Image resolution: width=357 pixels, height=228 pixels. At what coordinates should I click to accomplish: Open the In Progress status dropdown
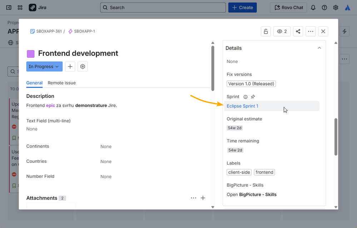(x=44, y=67)
